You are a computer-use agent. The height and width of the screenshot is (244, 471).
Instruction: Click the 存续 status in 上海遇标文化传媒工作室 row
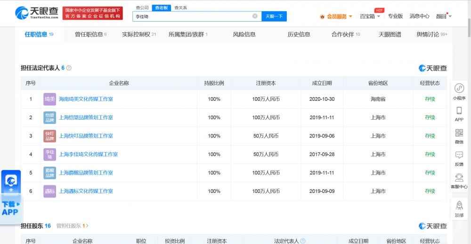[x=430, y=191]
